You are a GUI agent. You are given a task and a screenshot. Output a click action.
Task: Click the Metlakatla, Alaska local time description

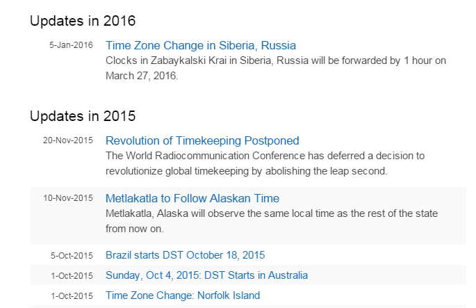[x=272, y=213]
